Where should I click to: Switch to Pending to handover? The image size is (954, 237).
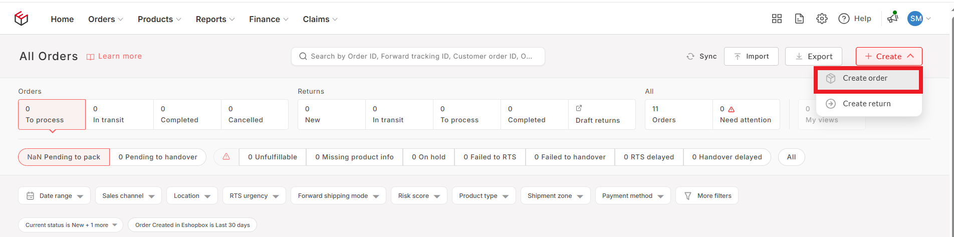[158, 157]
